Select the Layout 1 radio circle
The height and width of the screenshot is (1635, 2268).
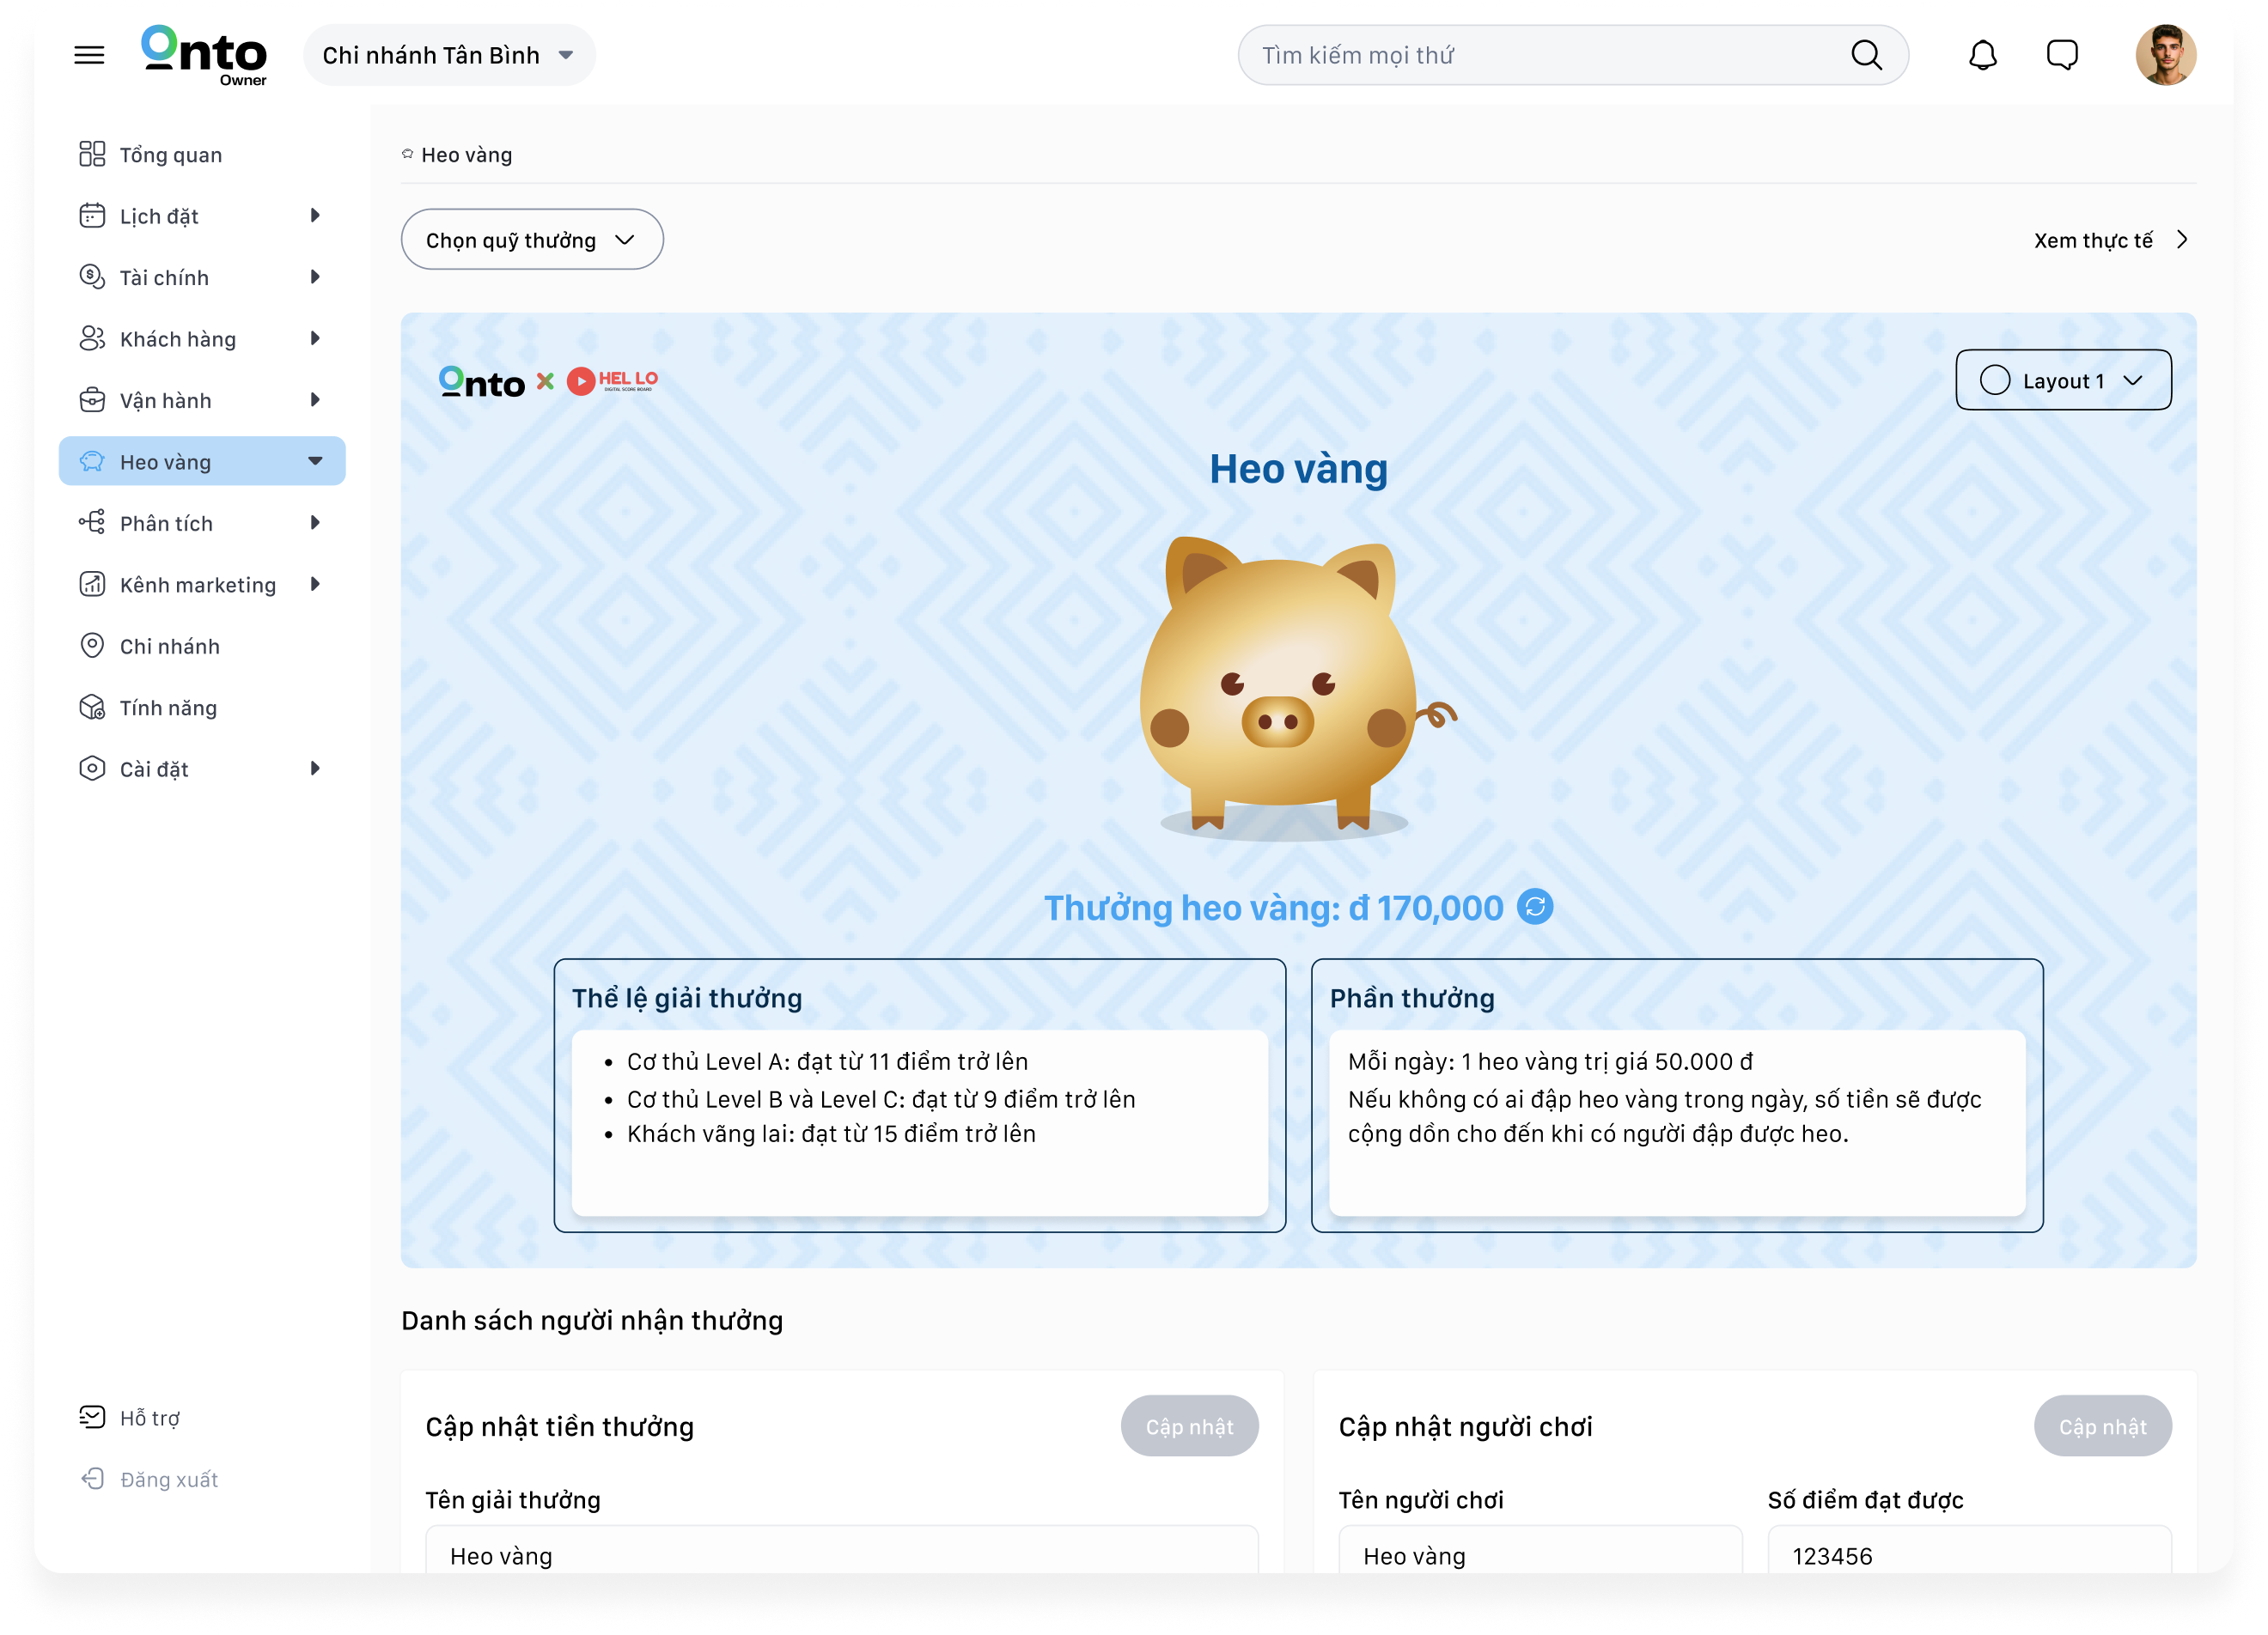(1994, 380)
